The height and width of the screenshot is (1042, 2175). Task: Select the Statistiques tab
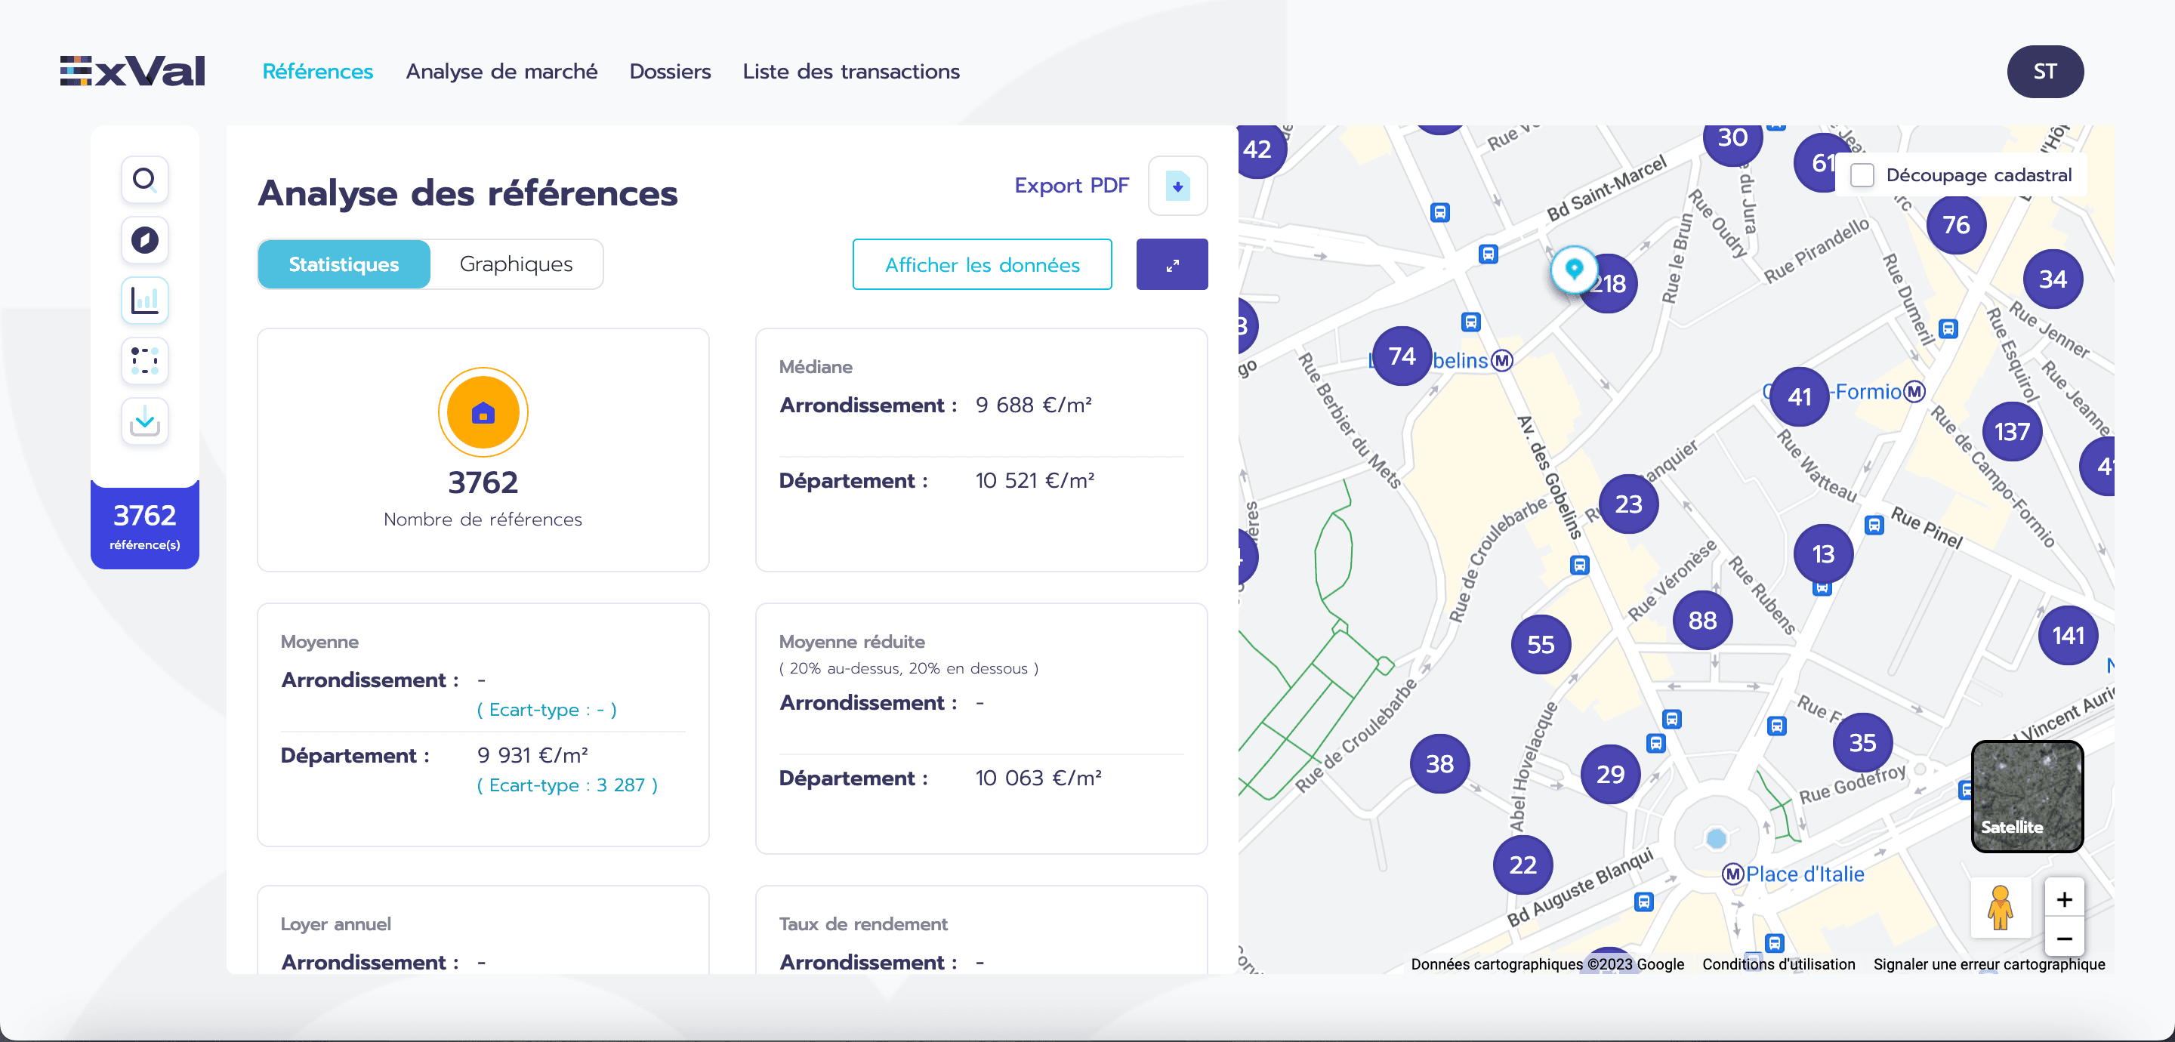tap(344, 264)
